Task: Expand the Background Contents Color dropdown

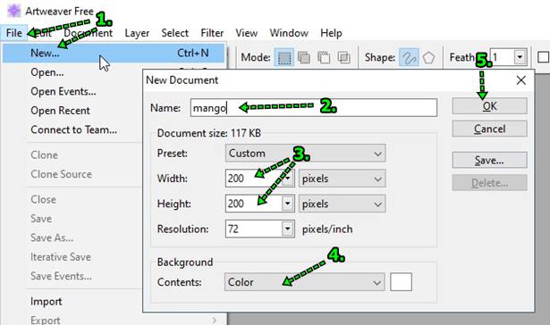Action: (304, 282)
